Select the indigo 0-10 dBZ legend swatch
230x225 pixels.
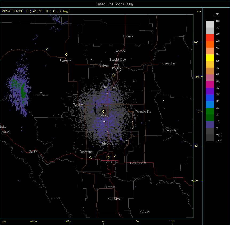[x=210, y=125]
